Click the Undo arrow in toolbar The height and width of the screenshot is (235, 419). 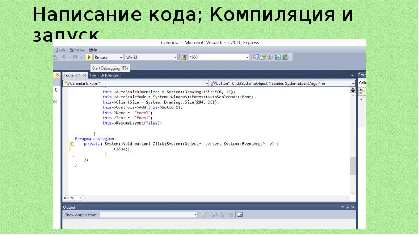pyautogui.click(x=64, y=57)
